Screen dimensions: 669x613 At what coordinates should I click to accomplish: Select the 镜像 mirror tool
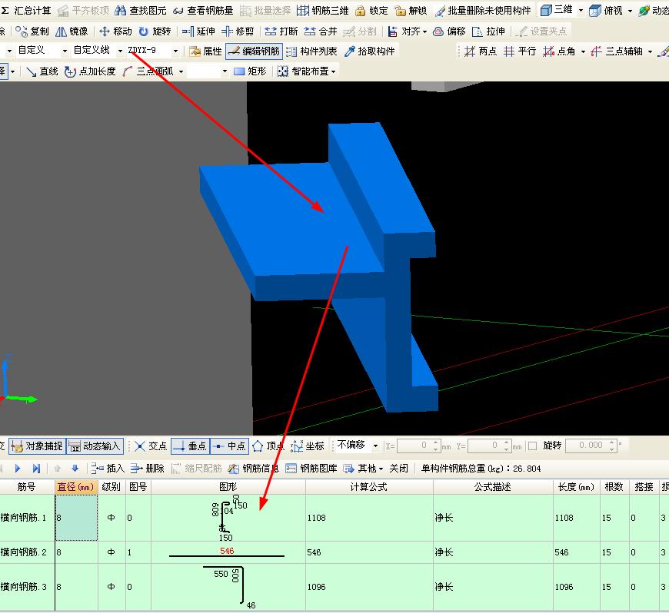pos(72,31)
